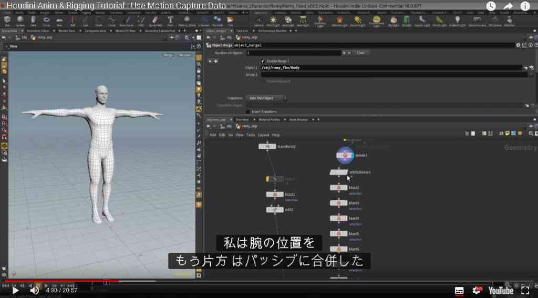The width and height of the screenshot is (538, 298).
Task: Open the network editor Tools menu
Action: [251, 135]
